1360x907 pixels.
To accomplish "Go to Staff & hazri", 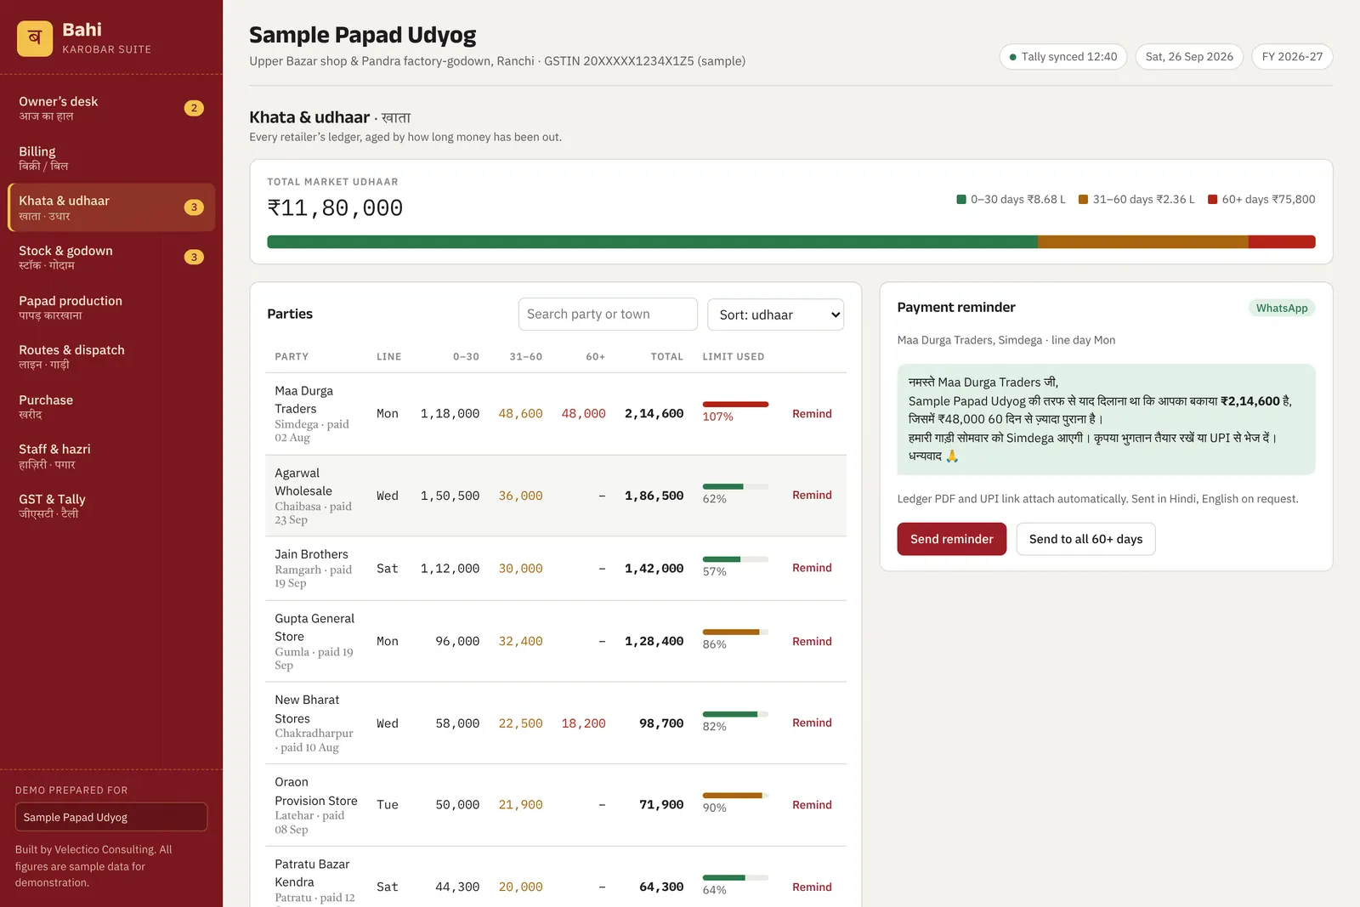I will click(111, 456).
